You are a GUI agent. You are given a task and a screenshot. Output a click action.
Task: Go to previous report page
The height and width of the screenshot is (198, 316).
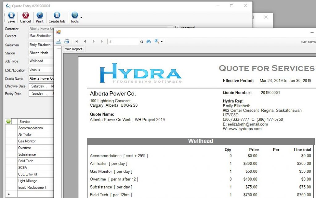pos(85,42)
